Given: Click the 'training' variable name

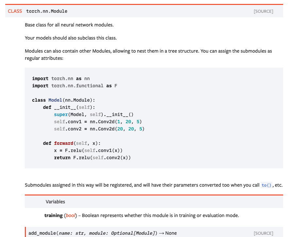Looking at the screenshot, I should [53, 215].
